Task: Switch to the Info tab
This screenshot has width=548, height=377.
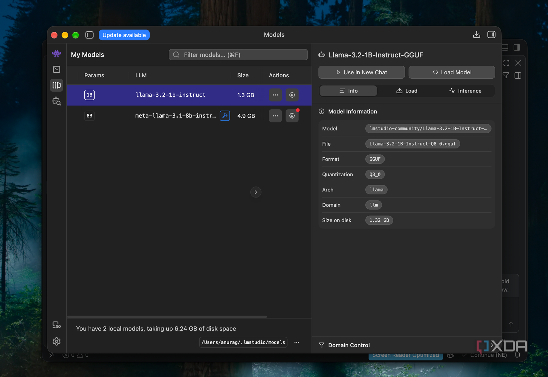Action: coord(348,91)
